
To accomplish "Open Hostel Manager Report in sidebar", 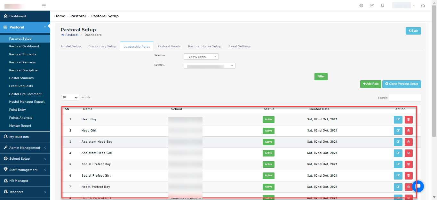I will pyautogui.click(x=25, y=102).
